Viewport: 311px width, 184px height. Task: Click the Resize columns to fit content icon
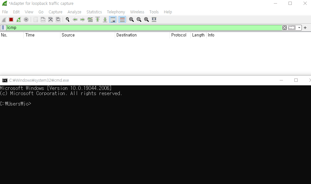coord(154,20)
